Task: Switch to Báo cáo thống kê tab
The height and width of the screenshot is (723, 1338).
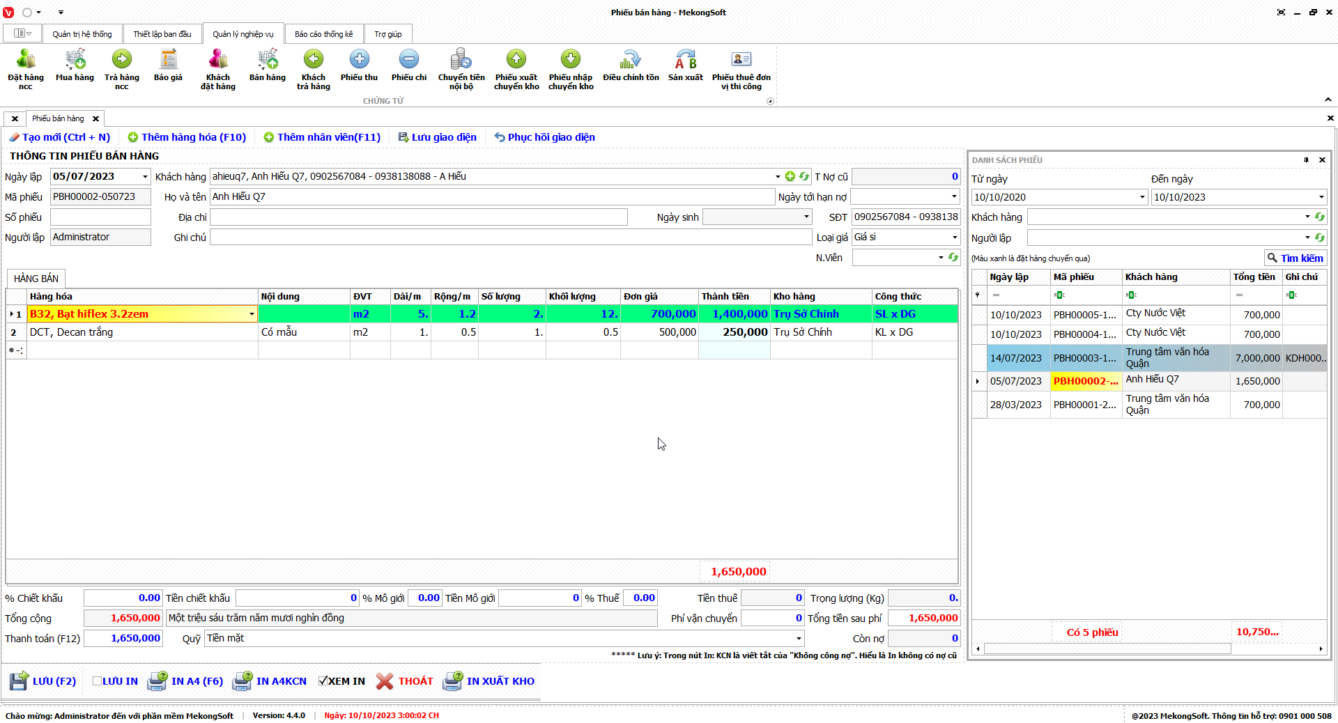Action: [323, 34]
